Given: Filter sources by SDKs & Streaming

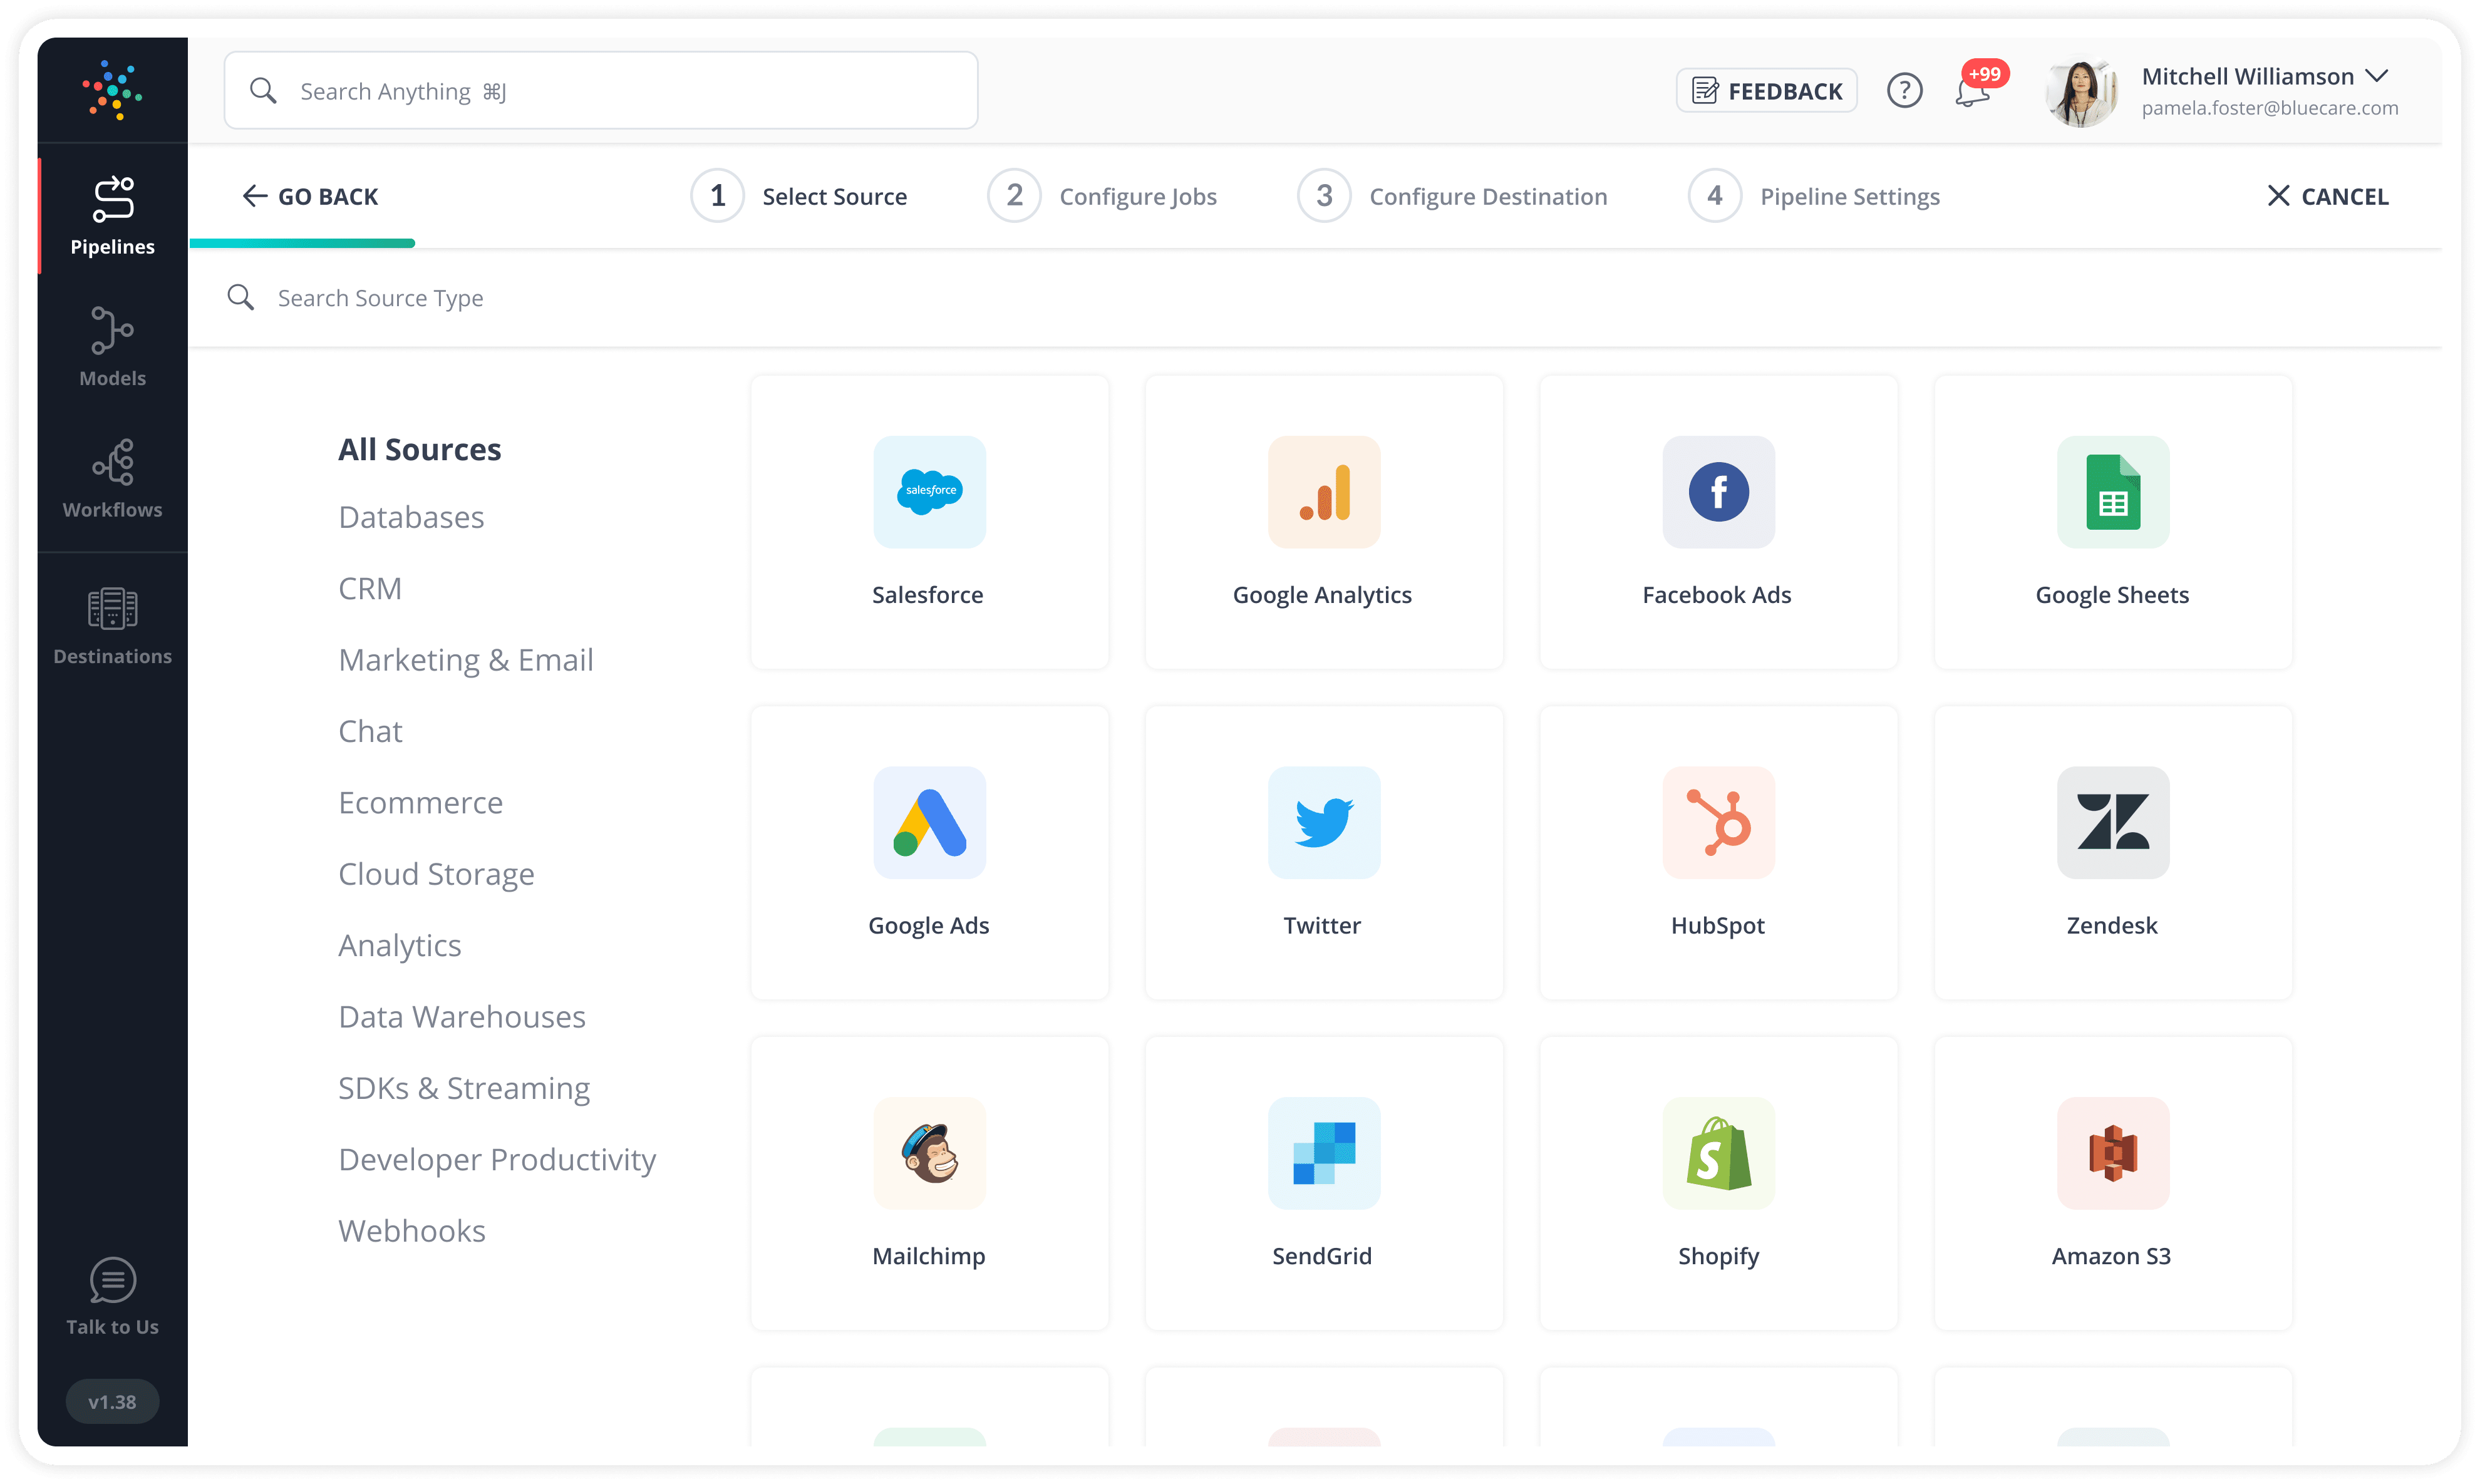Looking at the screenshot, I should (x=464, y=1088).
